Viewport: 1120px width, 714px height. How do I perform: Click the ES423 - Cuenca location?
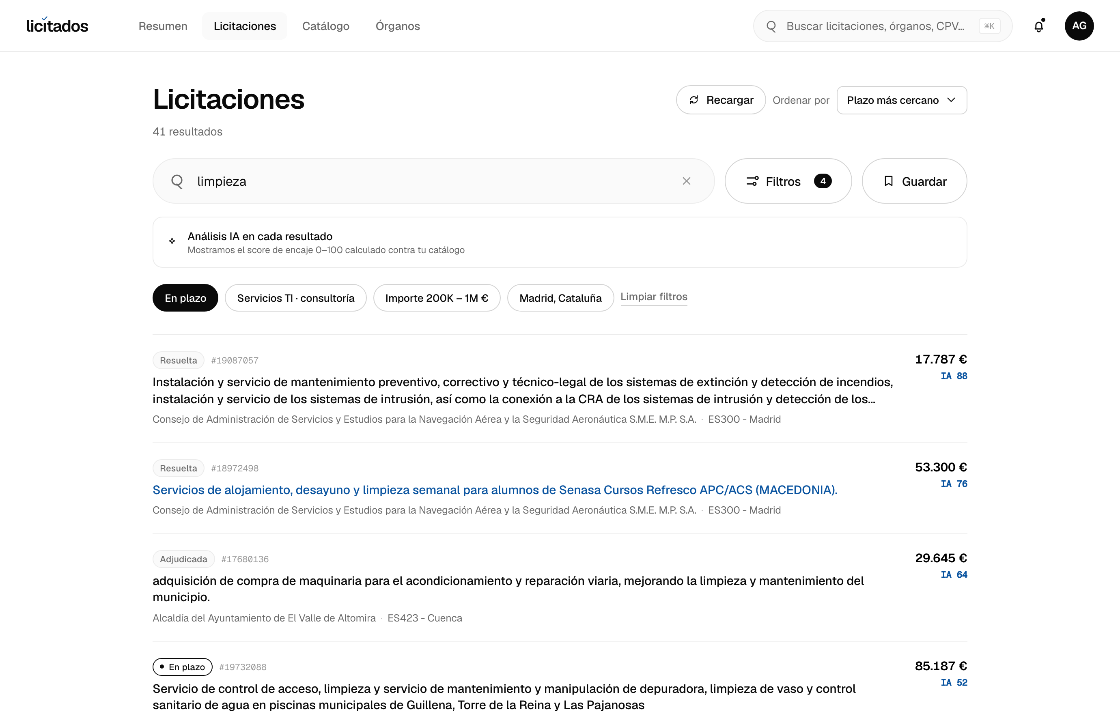[424, 618]
